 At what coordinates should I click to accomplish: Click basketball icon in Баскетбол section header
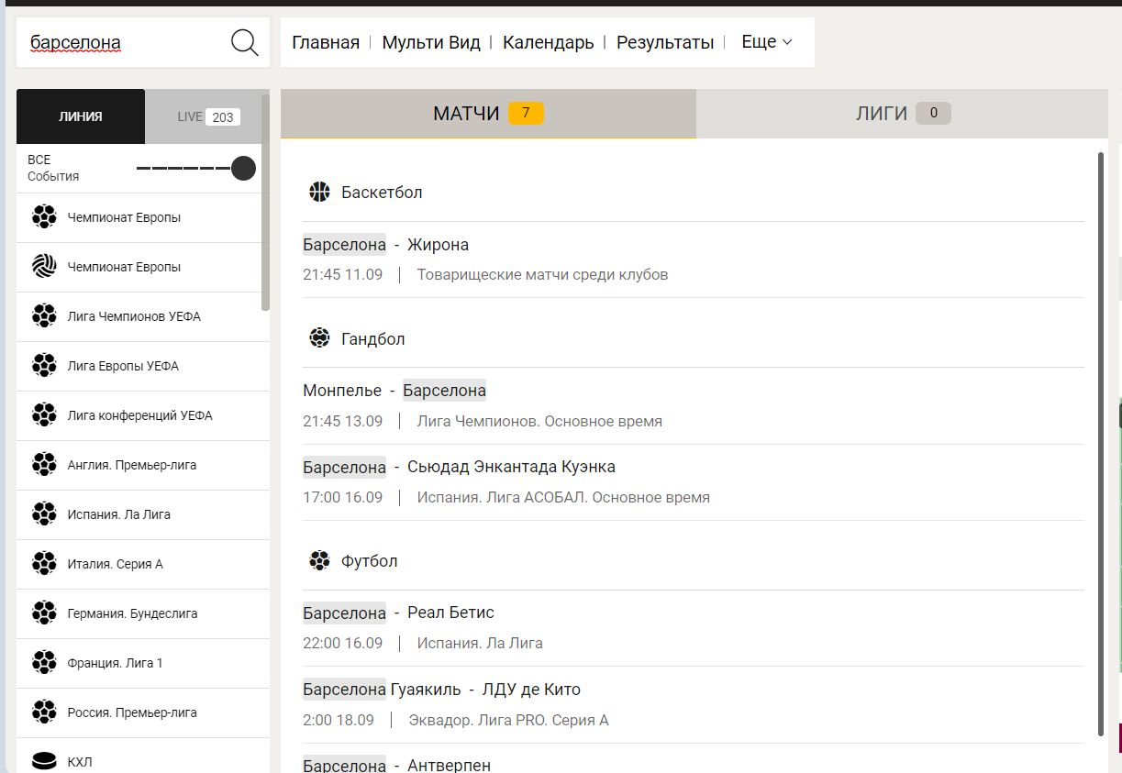coord(319,192)
